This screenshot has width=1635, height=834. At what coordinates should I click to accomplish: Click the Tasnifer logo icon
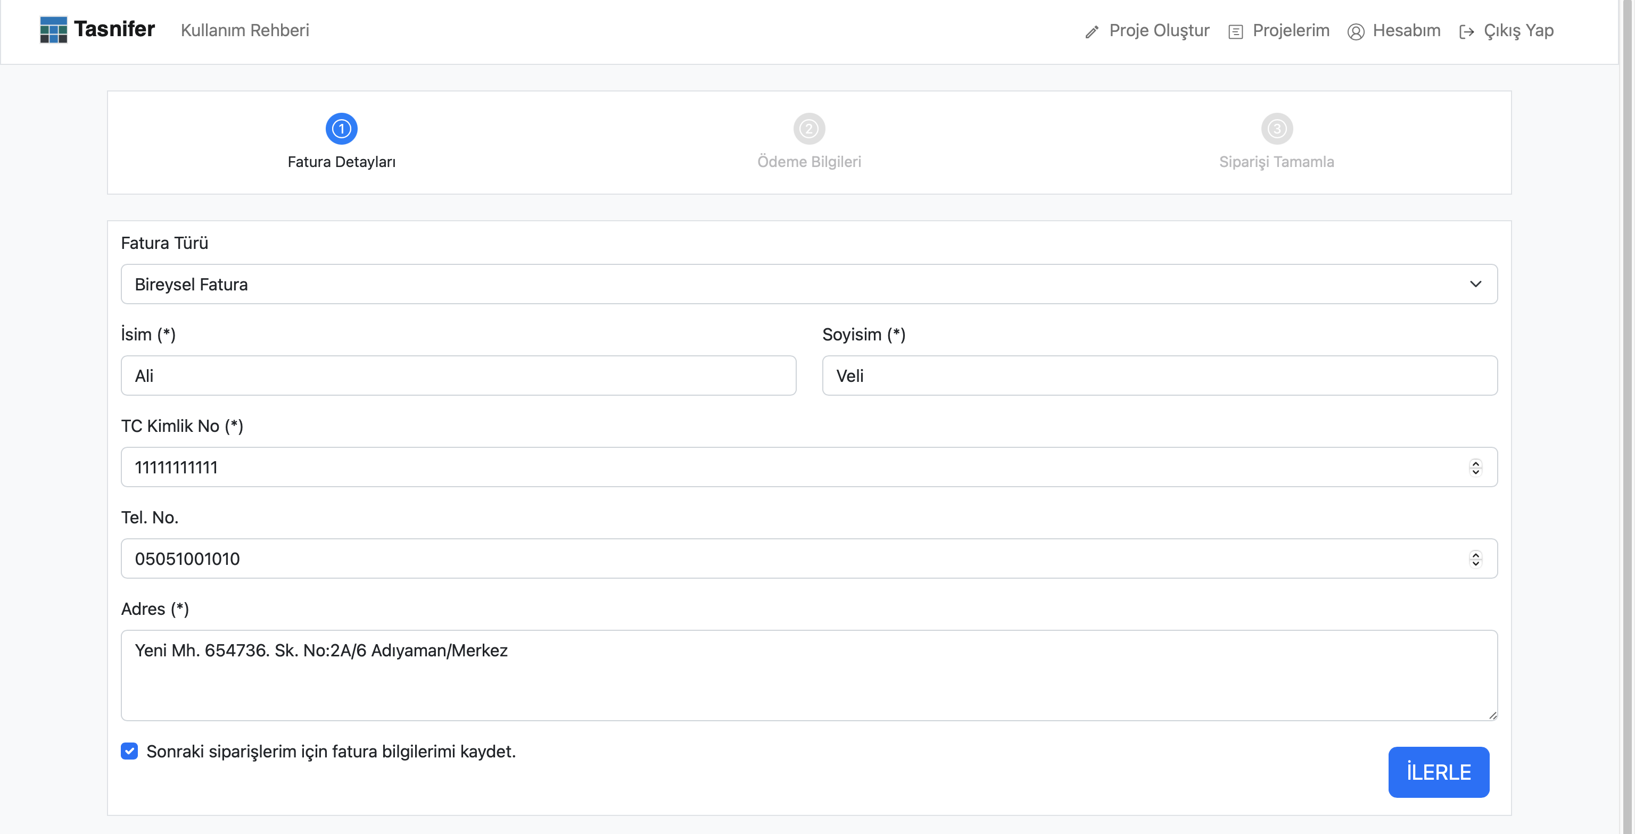point(53,30)
